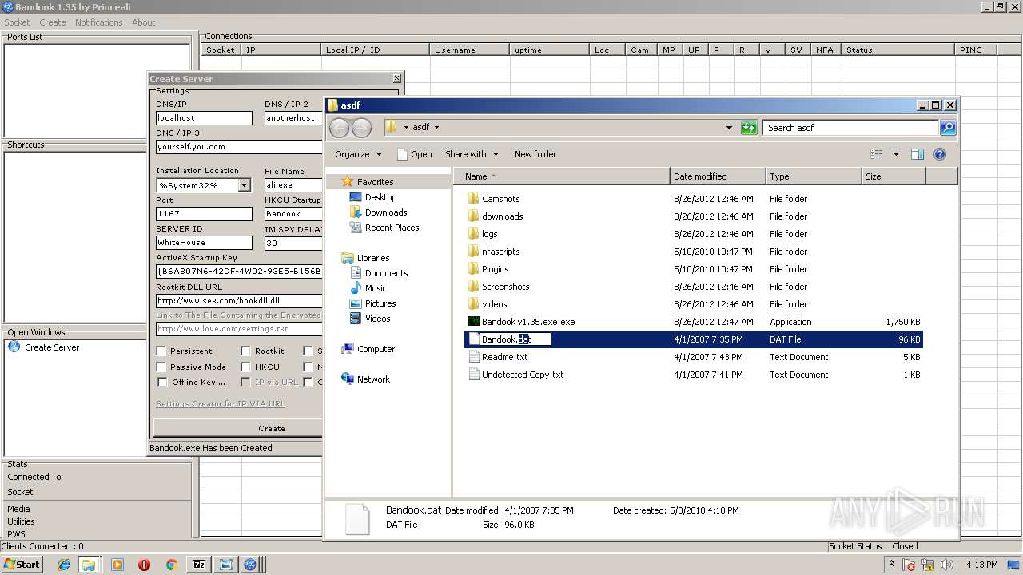Open the 7-Zip taskbar icon
Viewport: 1023px width, 575px height.
[198, 565]
